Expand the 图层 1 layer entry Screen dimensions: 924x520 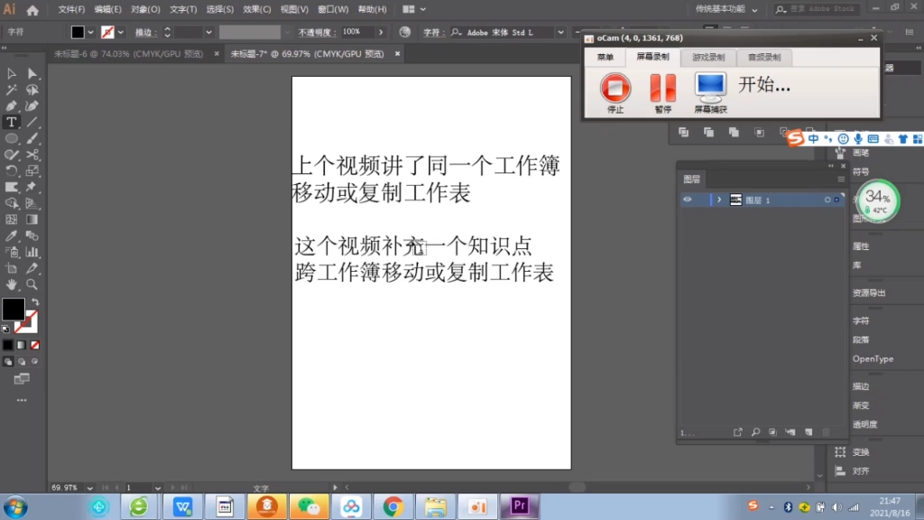pyautogui.click(x=719, y=200)
